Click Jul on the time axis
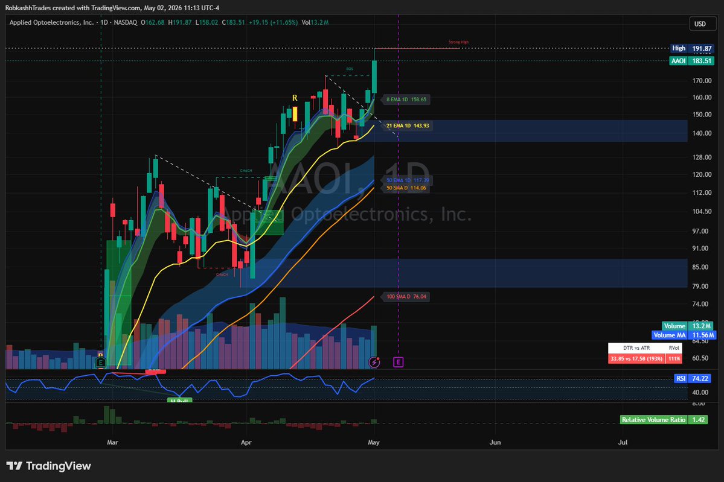 point(623,442)
